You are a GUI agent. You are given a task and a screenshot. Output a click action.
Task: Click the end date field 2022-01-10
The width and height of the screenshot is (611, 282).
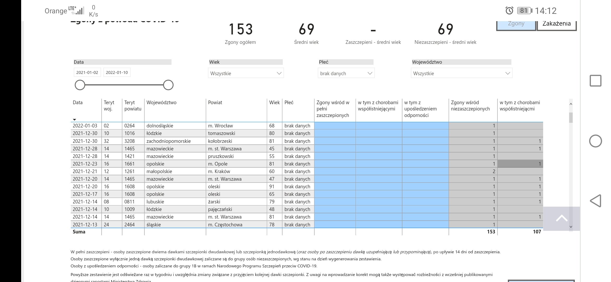(x=117, y=73)
